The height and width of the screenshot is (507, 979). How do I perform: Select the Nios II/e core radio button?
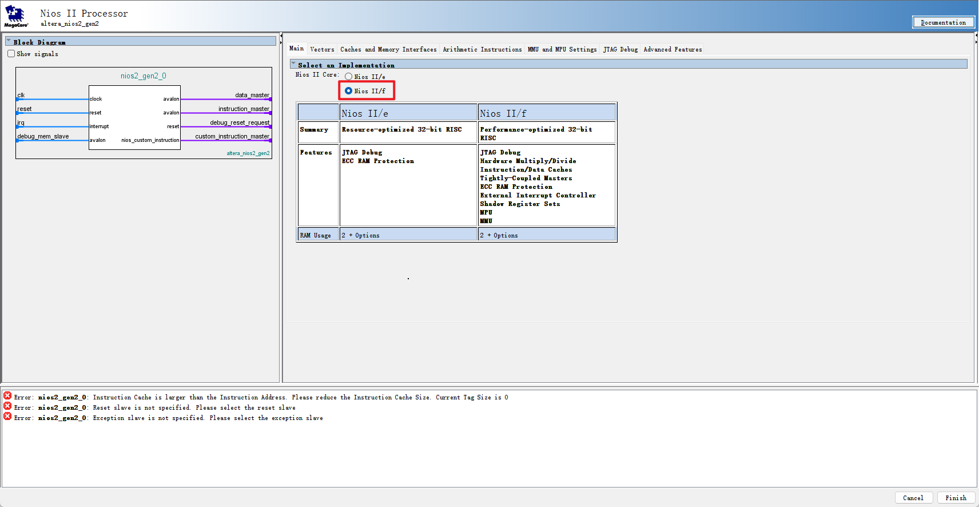coord(348,77)
